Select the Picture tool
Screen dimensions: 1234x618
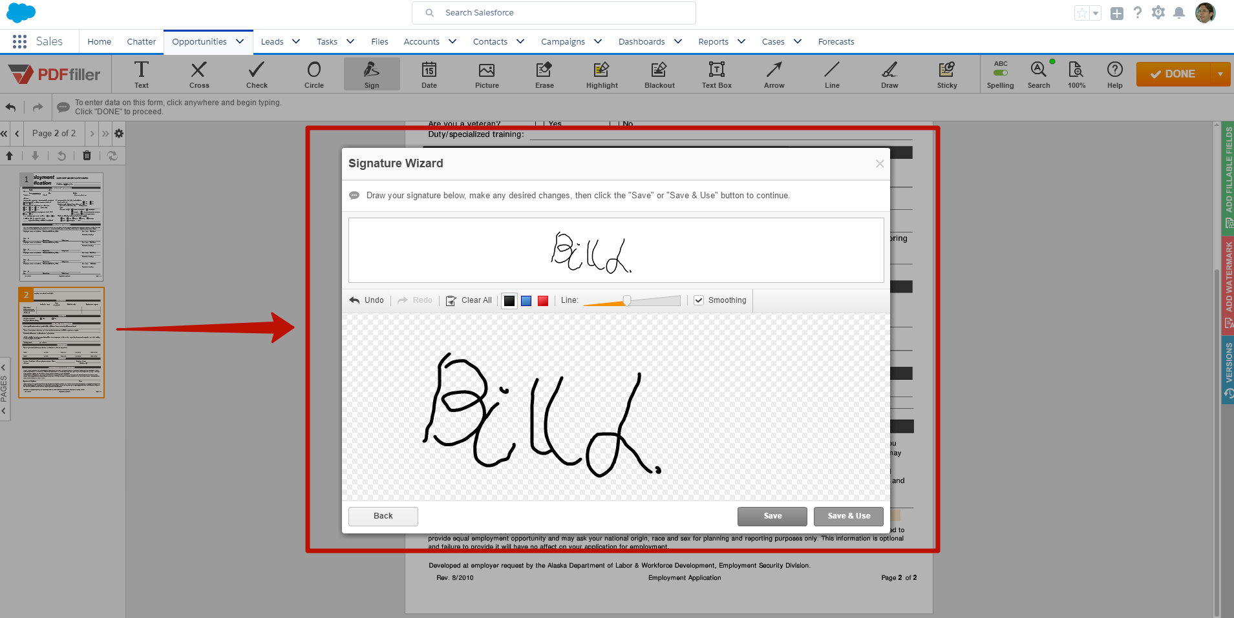click(x=487, y=74)
